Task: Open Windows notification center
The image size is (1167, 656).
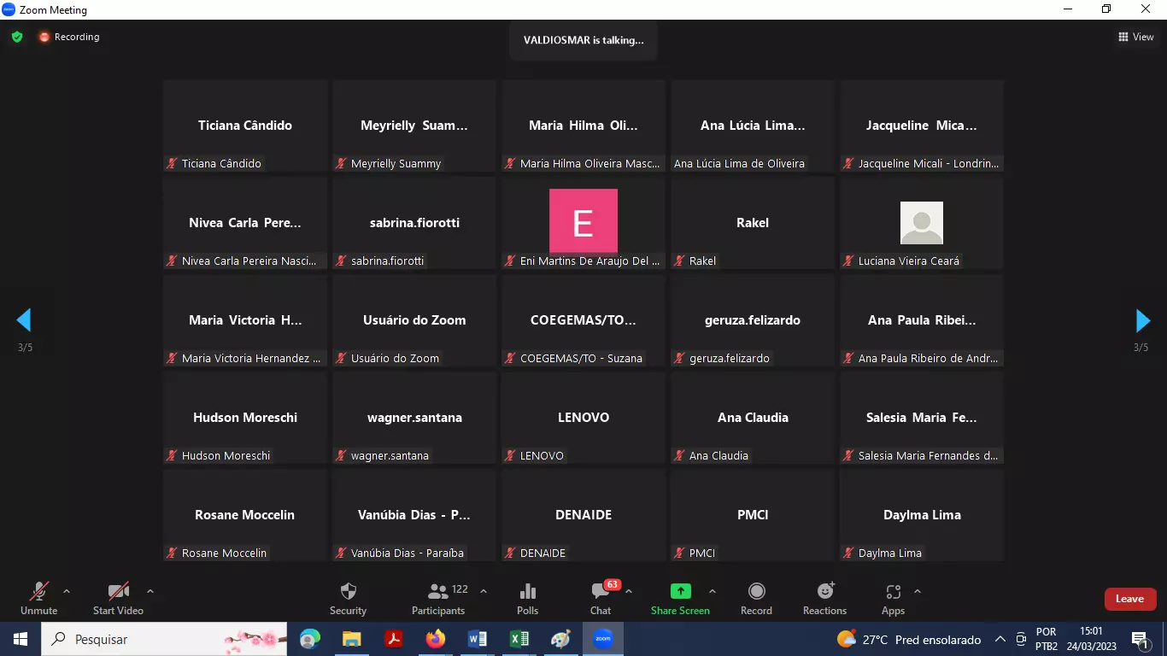Action: 1140,639
